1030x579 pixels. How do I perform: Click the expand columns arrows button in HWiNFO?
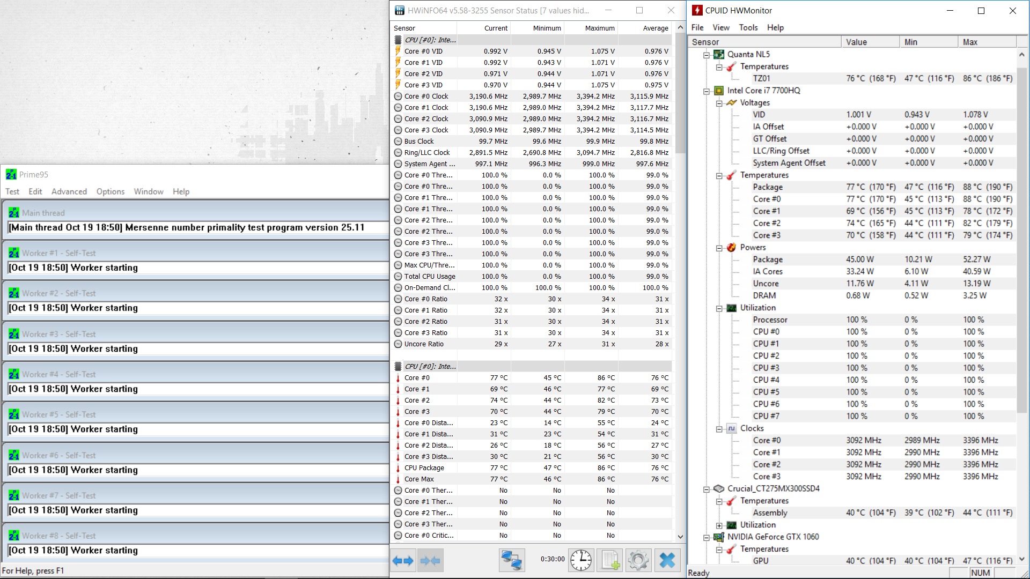[x=403, y=561]
